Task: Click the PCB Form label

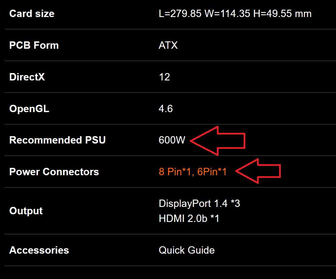Action: pyautogui.click(x=34, y=45)
